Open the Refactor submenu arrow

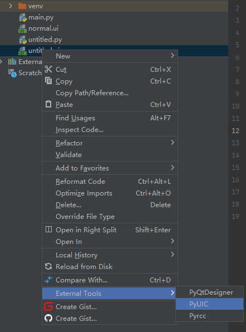point(173,143)
